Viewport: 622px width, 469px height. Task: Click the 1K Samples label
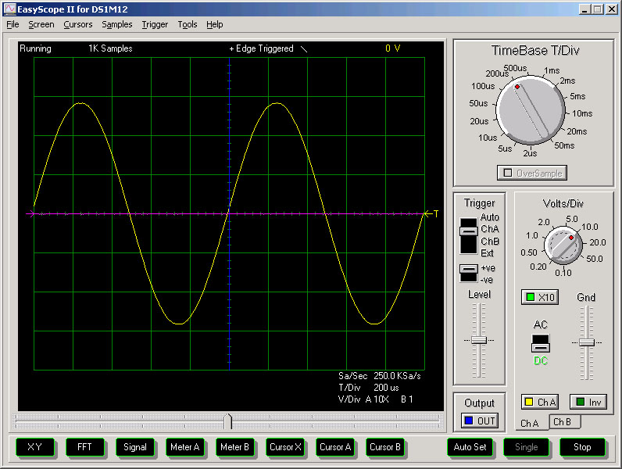(x=110, y=48)
